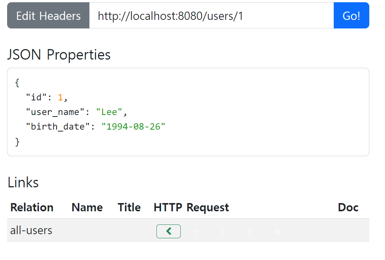Click the HTTP Request column header
Image resolution: width=385 pixels, height=260 pixels.
(191, 208)
